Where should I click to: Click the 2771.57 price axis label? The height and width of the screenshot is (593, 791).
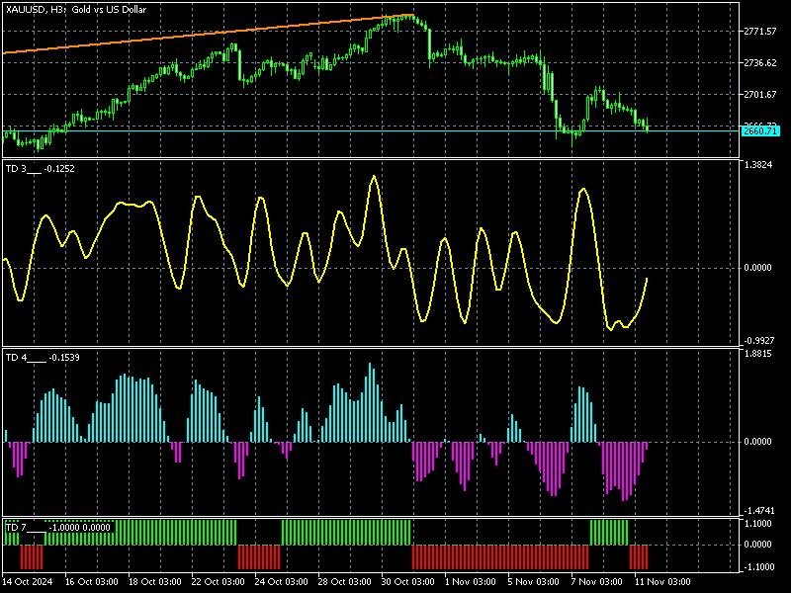pyautogui.click(x=760, y=32)
